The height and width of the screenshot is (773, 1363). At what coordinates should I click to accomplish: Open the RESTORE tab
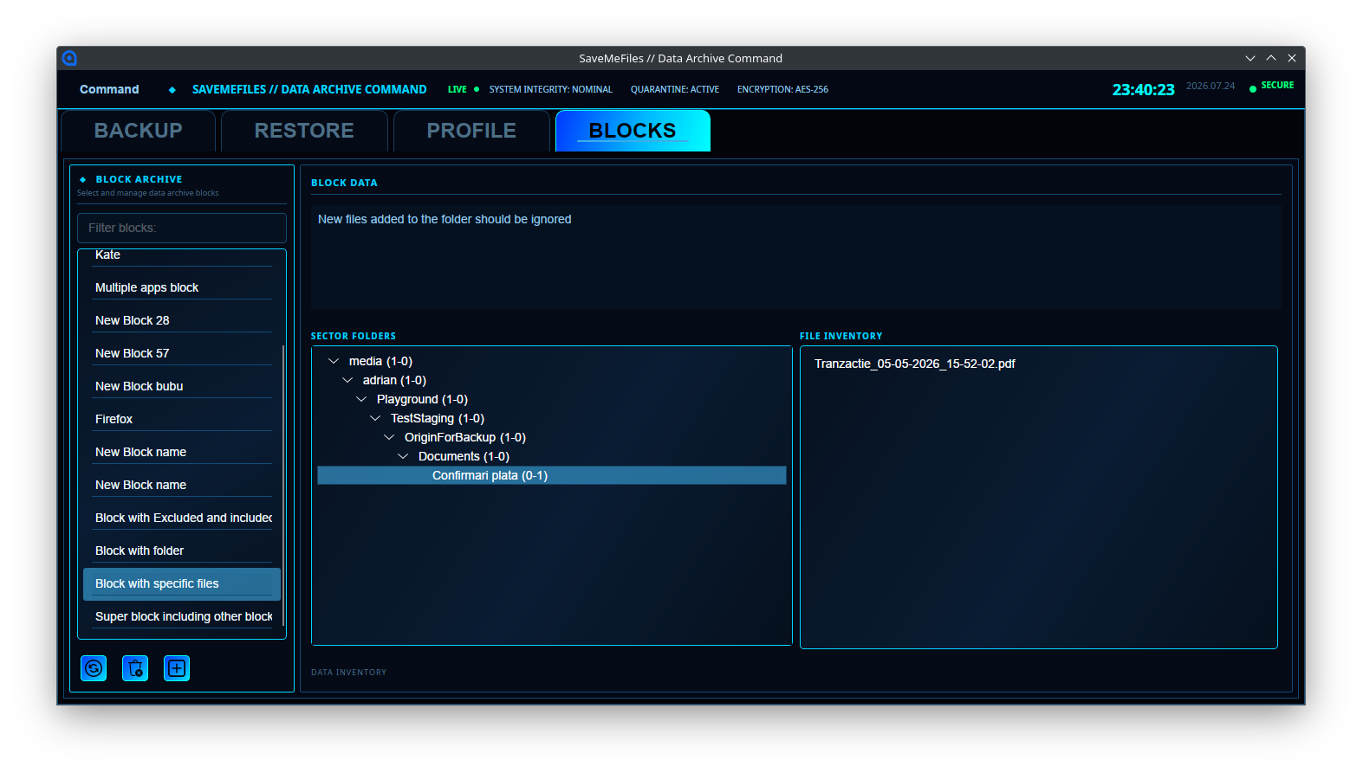304,131
